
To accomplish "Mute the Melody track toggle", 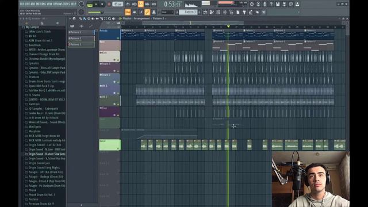I will coord(118,38).
